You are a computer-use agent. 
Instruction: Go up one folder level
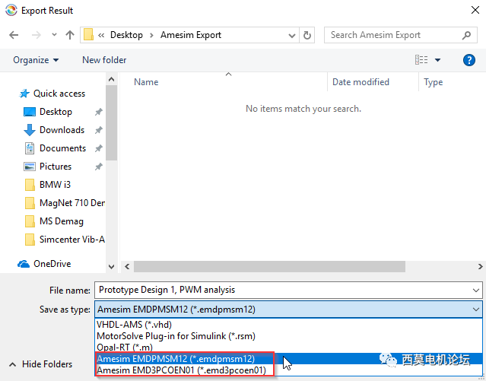[70, 35]
